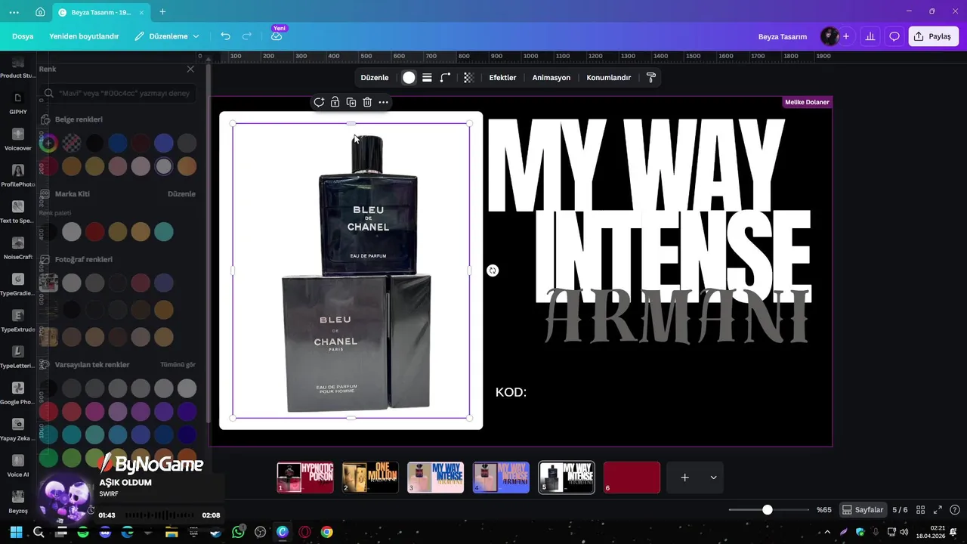967x544 pixels.
Task: Expand the add page chevron options
Action: (713, 478)
